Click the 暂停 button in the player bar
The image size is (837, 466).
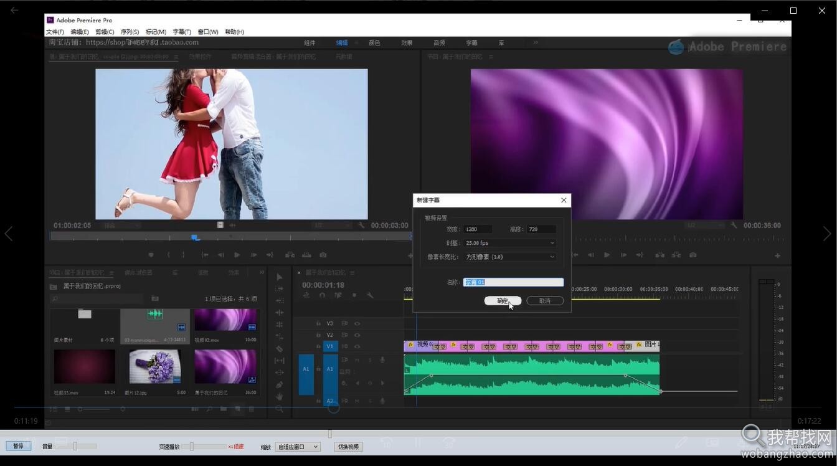click(x=18, y=446)
